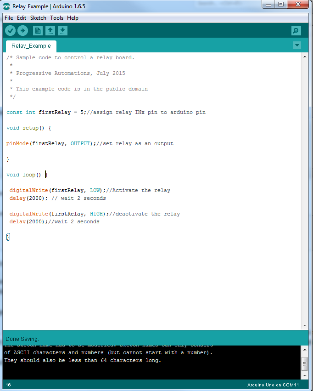Create a new sketch with the page icon
Image resolution: width=313 pixels, height=391 pixels.
[38, 31]
